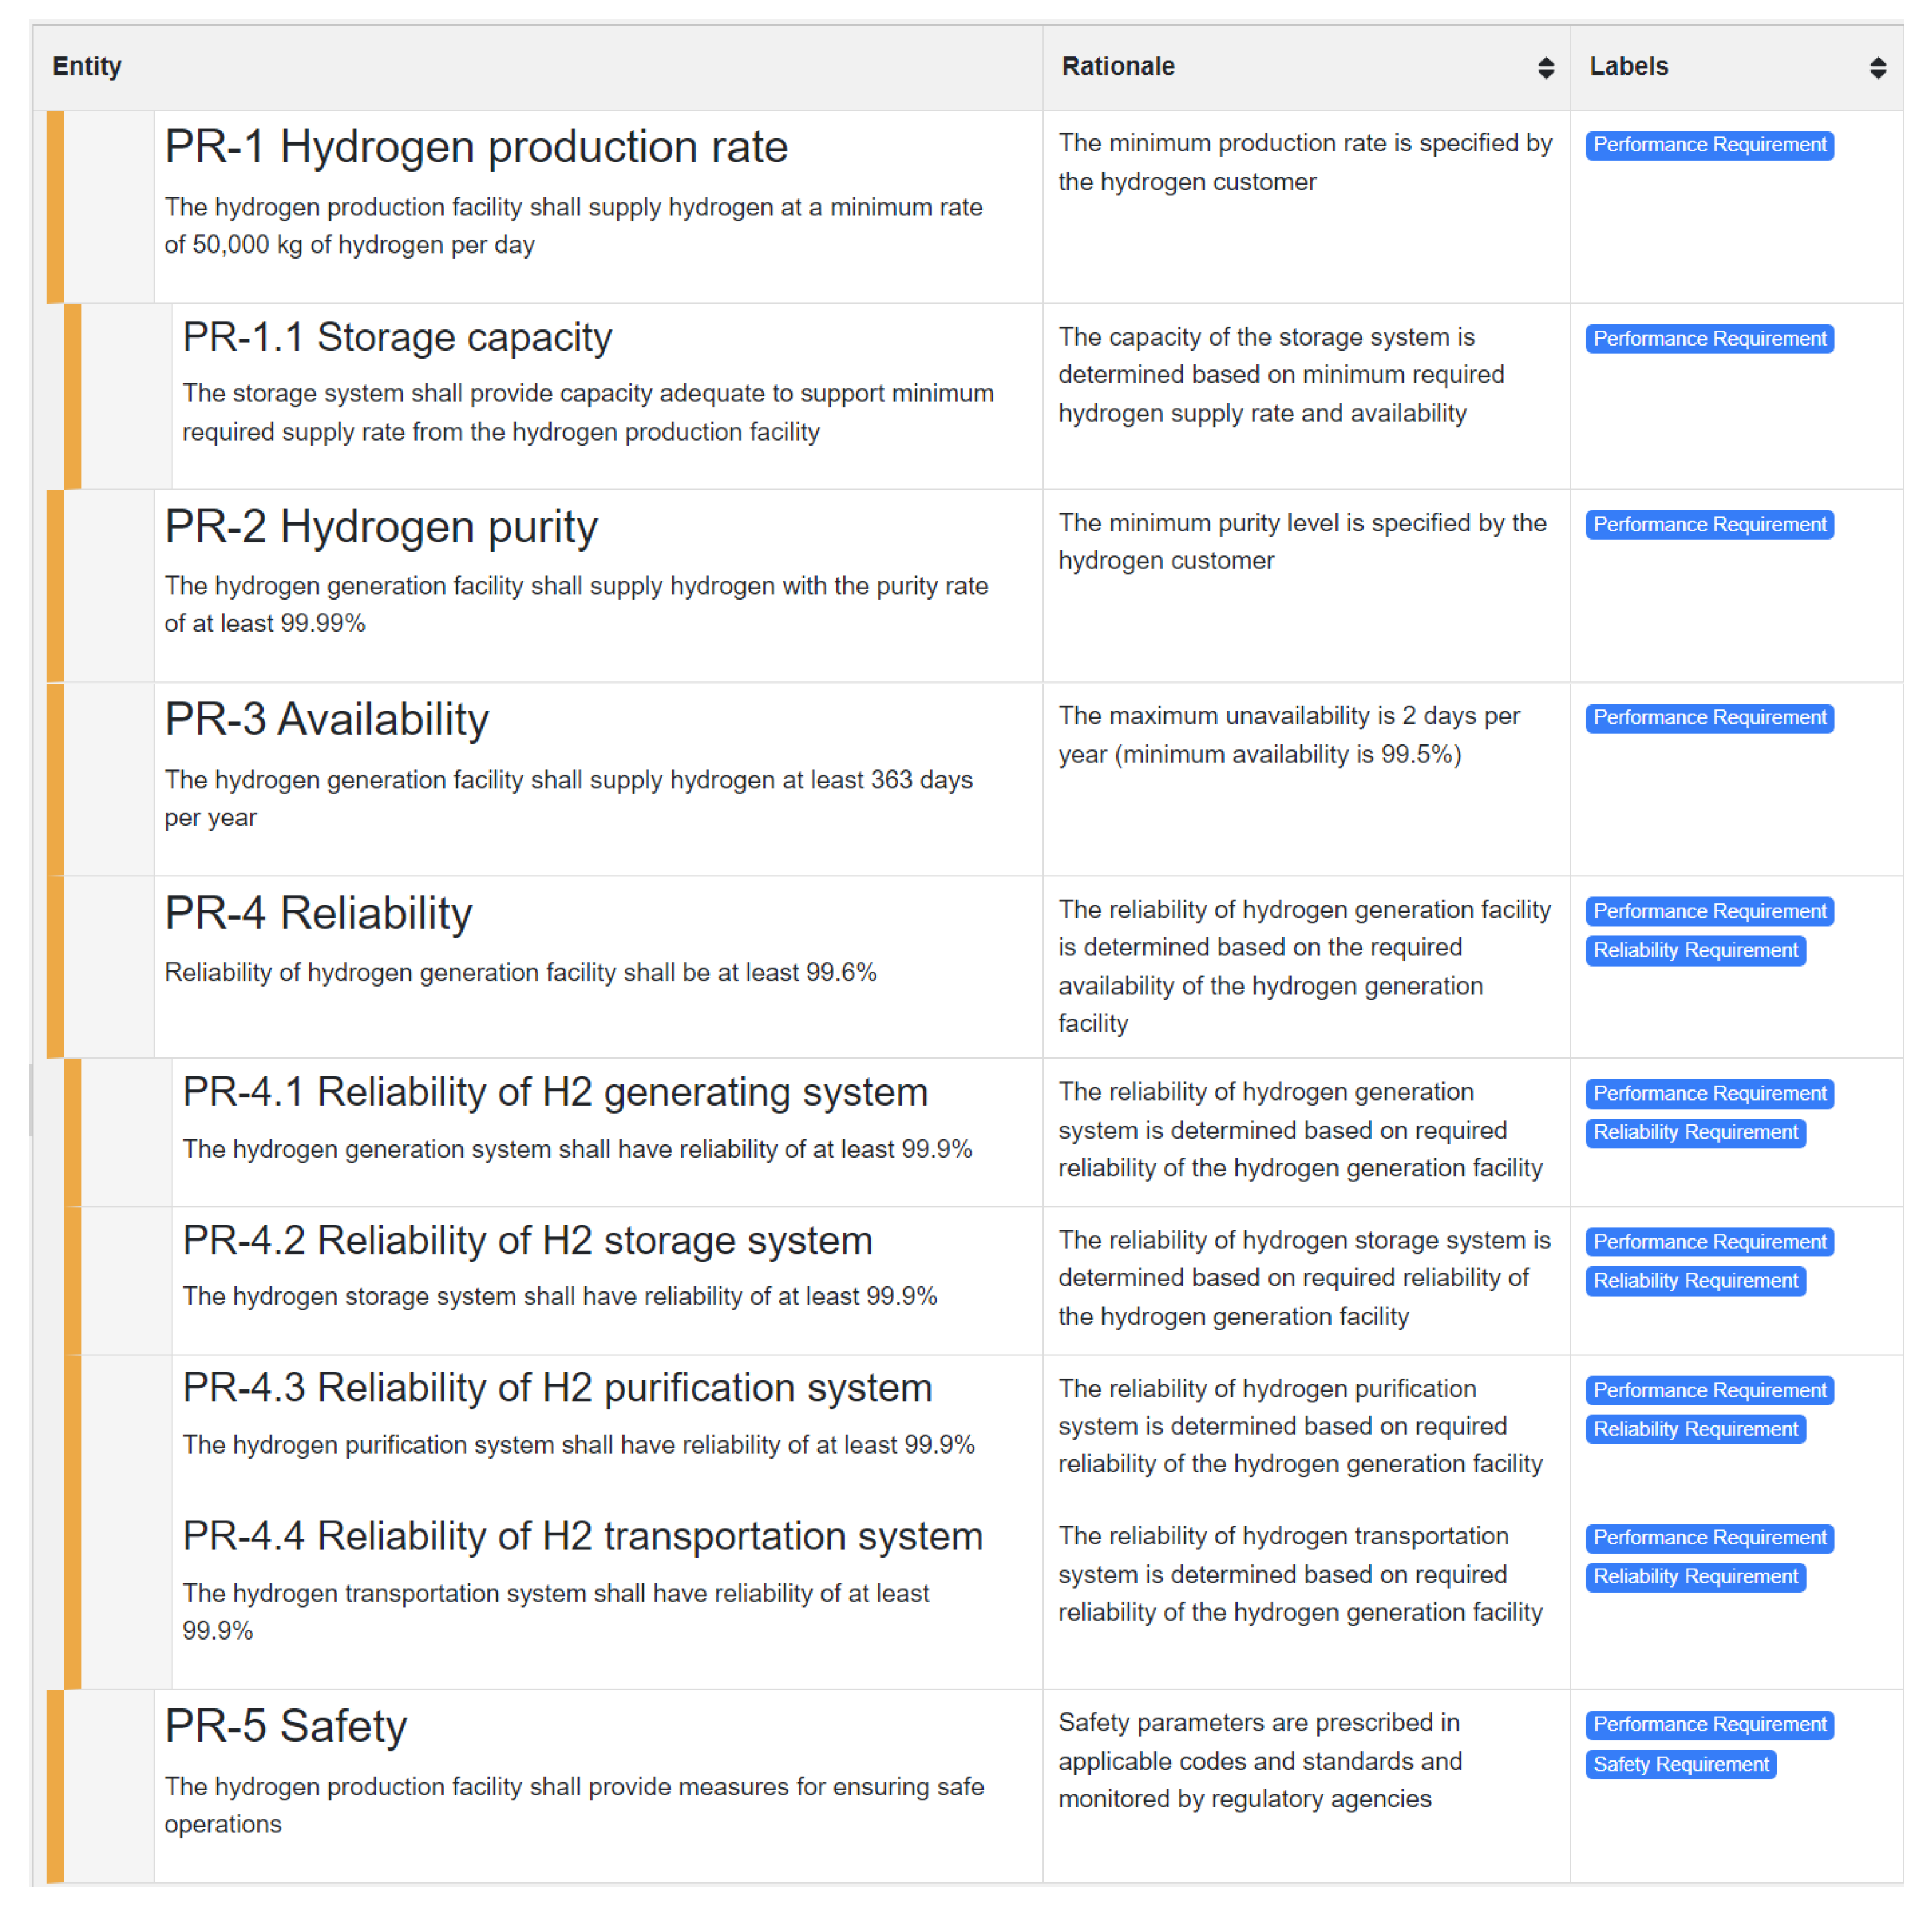Viewport: 1932px width, 1910px height.
Task: Open the PR-3 Availability entry
Action: coord(326,720)
